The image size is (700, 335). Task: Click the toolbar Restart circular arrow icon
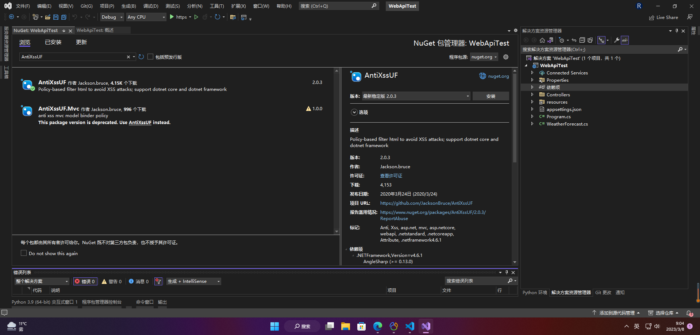coord(218,17)
